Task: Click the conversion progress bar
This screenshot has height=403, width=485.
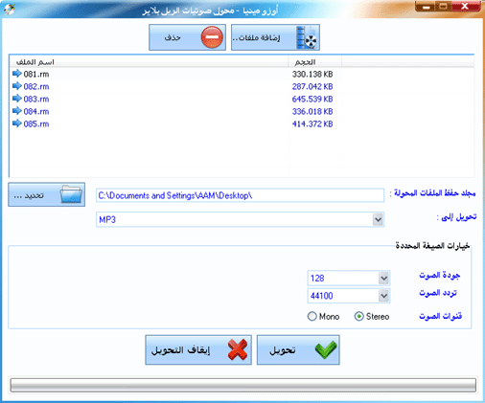Action: tap(242, 385)
